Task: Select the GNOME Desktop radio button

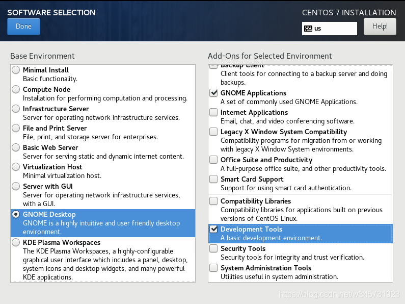Action: click(x=16, y=215)
